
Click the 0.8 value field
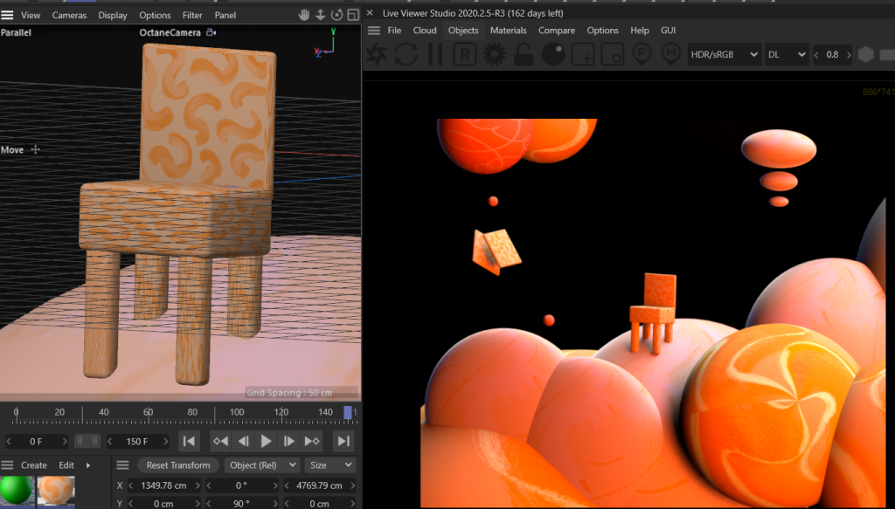tap(832, 55)
